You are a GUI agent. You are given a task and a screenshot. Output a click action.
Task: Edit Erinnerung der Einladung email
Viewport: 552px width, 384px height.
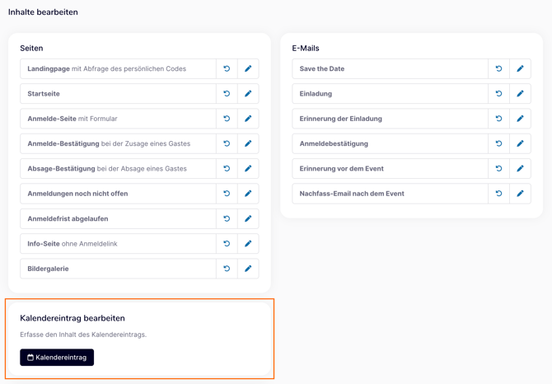pyautogui.click(x=520, y=119)
